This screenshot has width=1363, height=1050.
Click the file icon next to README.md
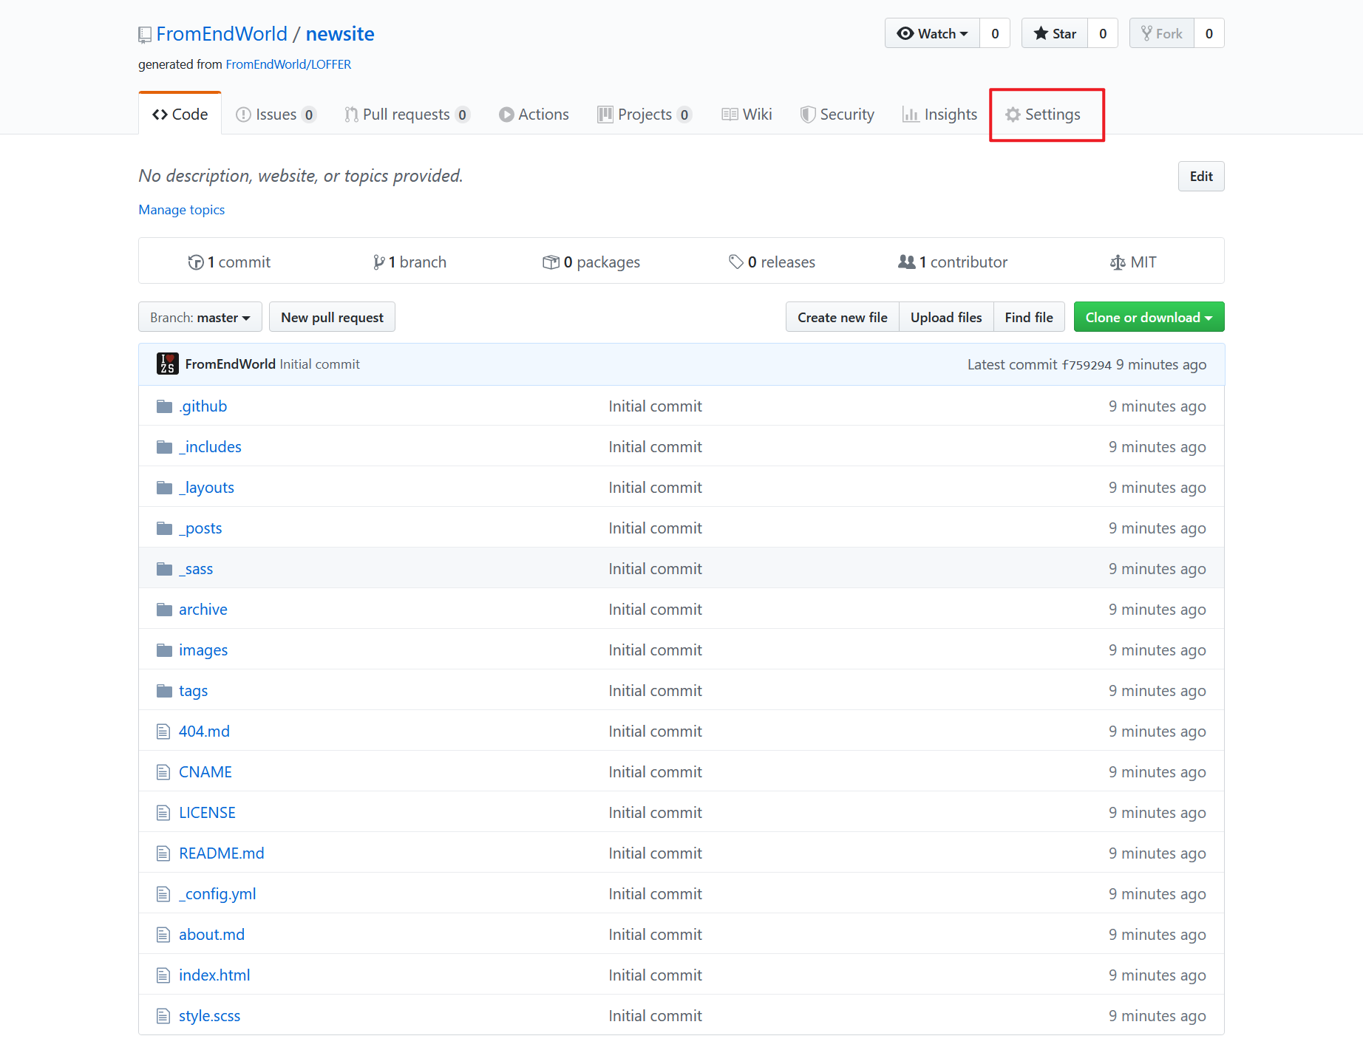pyautogui.click(x=163, y=853)
